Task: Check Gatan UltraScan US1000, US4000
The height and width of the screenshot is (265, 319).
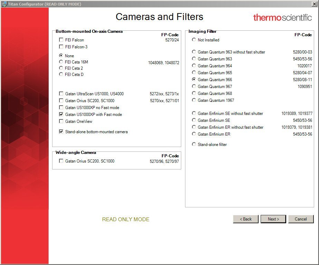Action: coord(61,94)
